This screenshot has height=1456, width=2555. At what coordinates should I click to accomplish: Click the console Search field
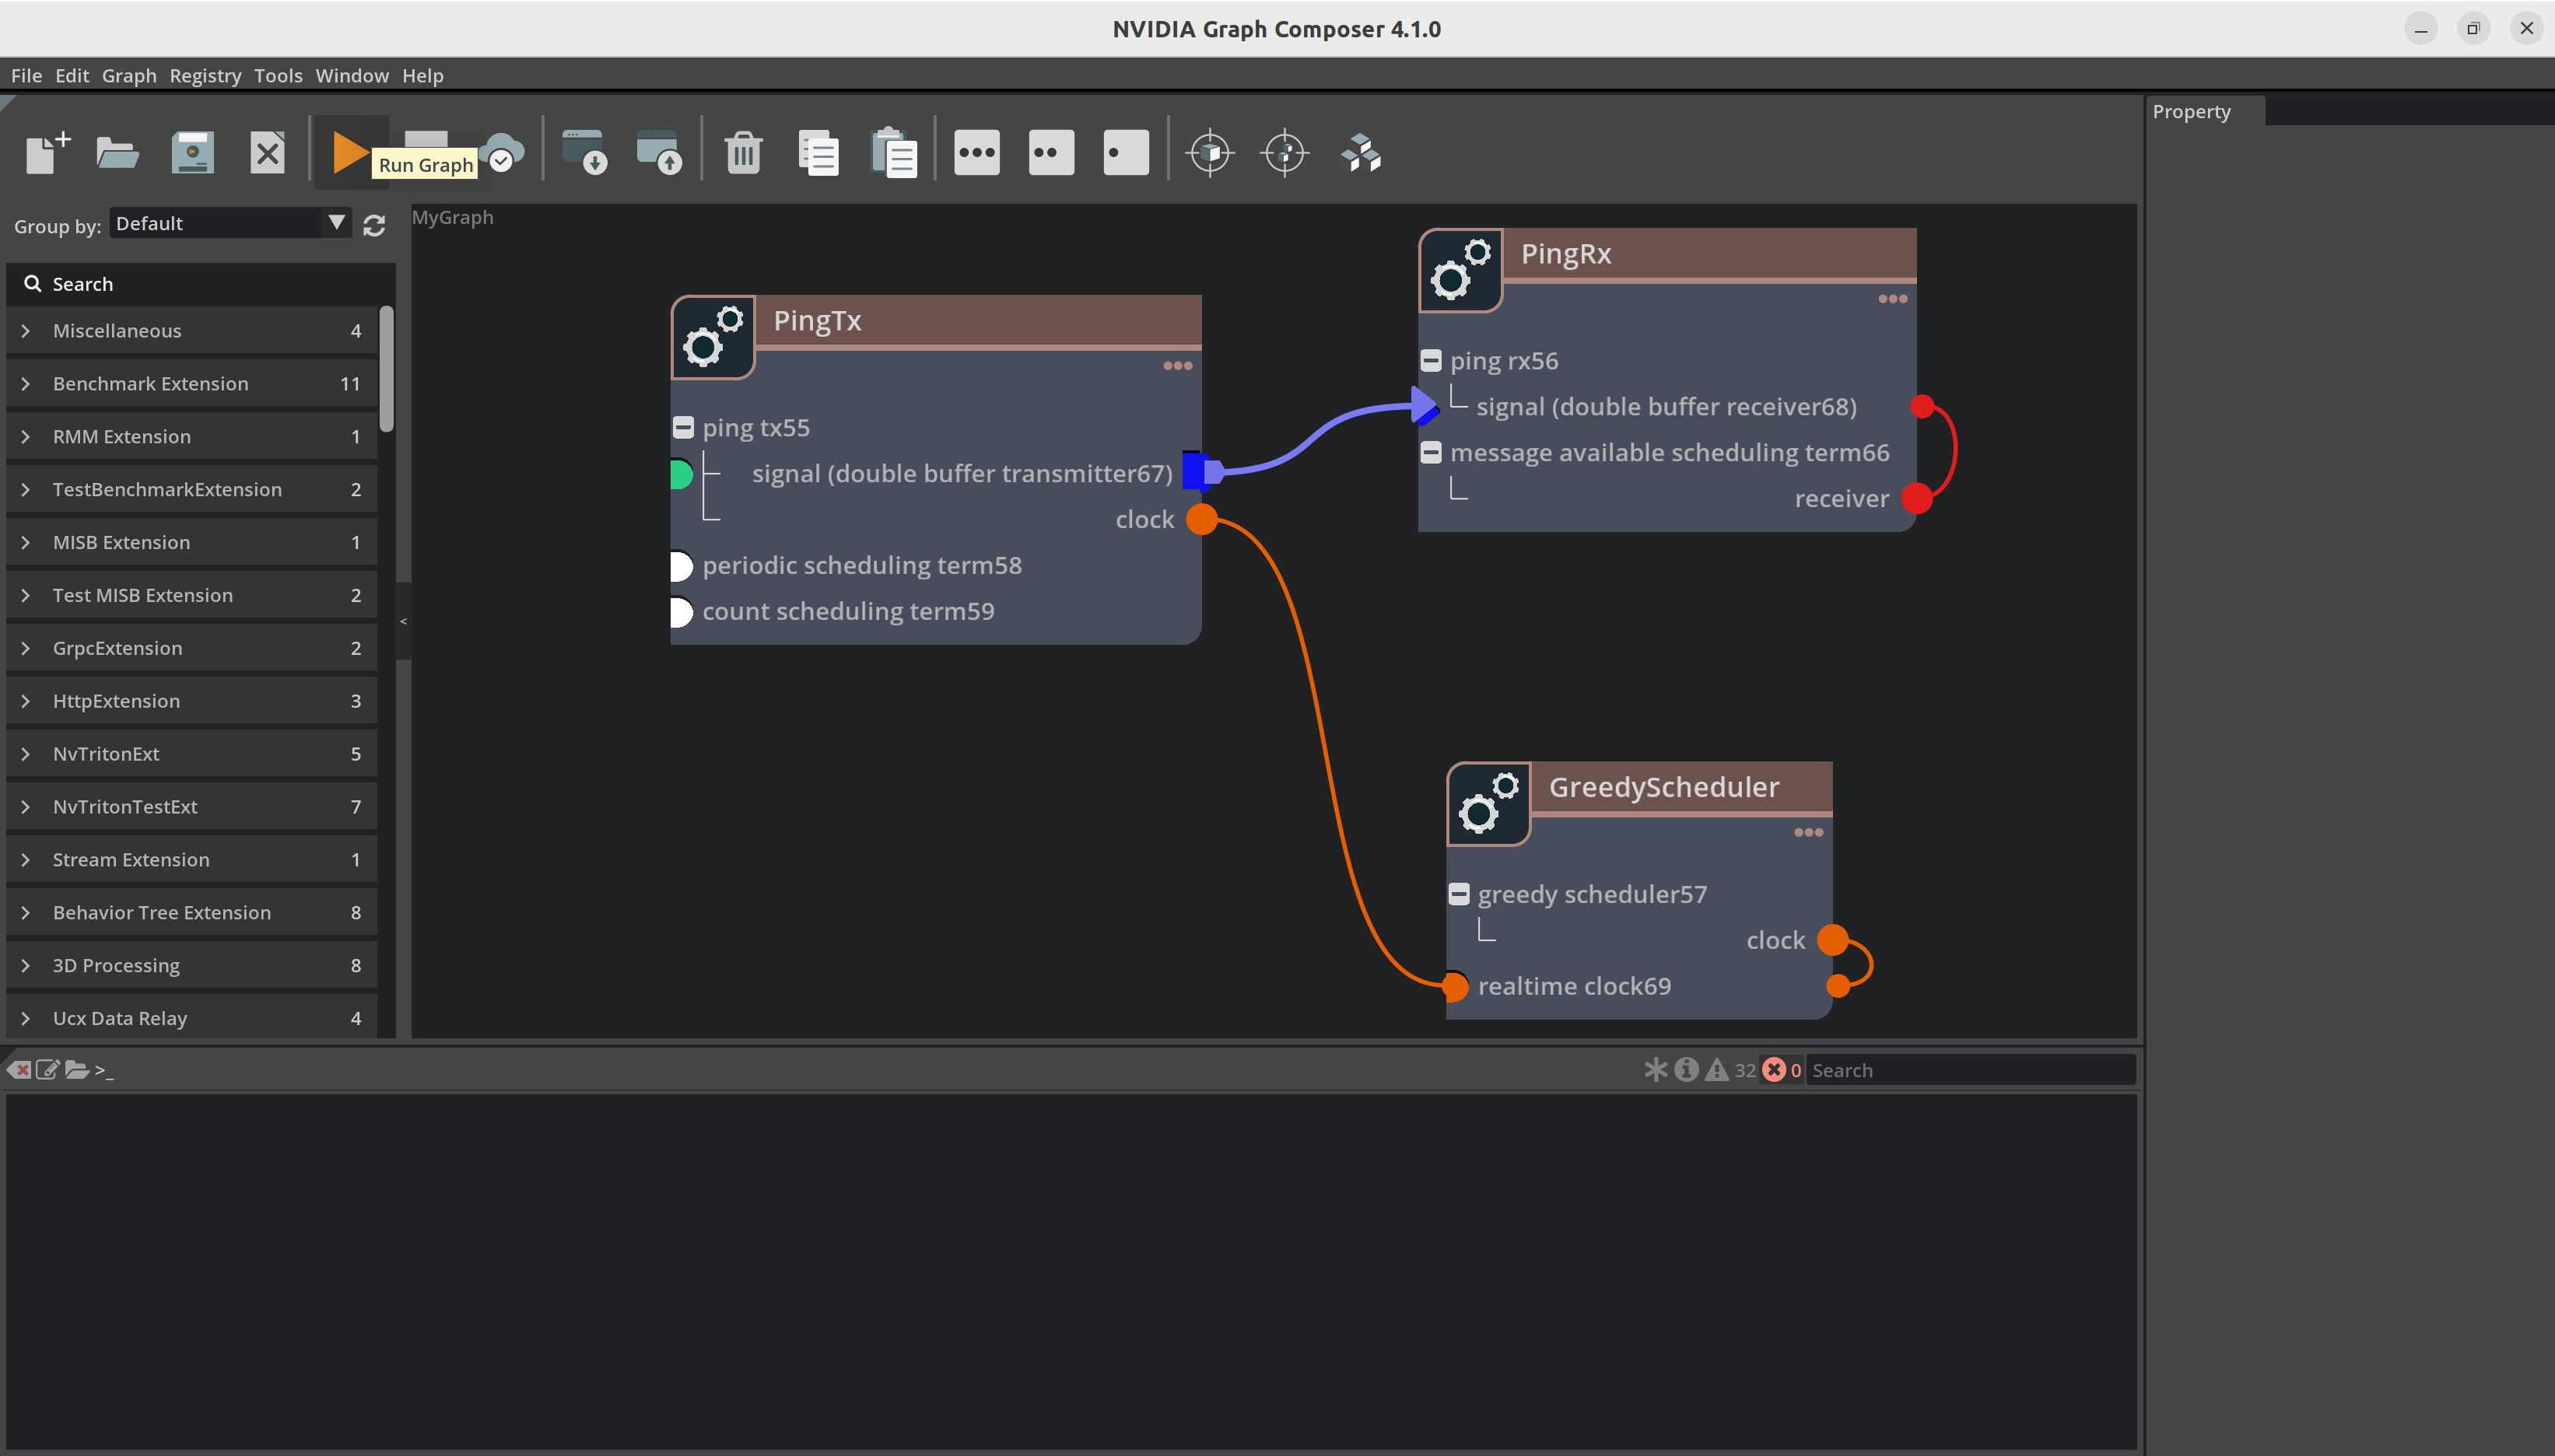pyautogui.click(x=1971, y=1070)
